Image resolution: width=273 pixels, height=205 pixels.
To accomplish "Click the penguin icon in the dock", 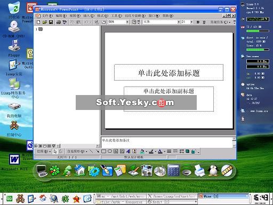I will click(213, 170).
